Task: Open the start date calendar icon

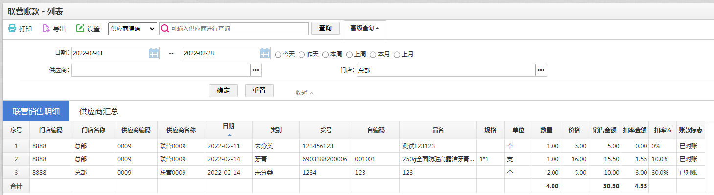Action: (154, 53)
